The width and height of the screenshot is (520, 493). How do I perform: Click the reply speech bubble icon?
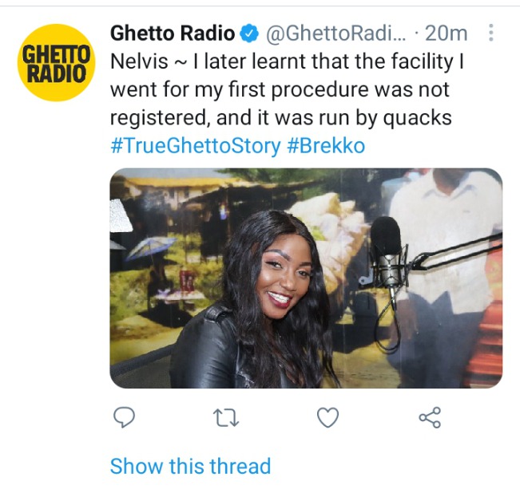[x=124, y=417]
